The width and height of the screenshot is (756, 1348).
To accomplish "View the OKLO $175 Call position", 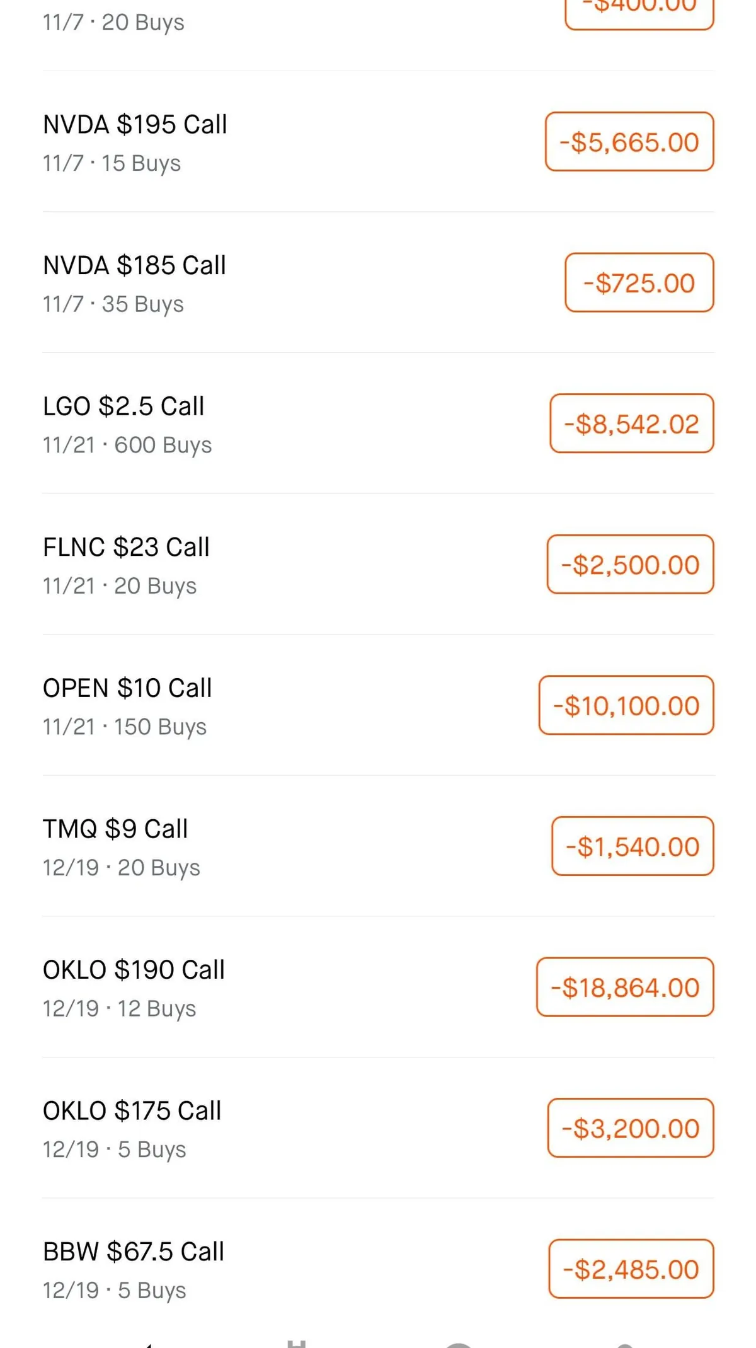I will tap(132, 1128).
